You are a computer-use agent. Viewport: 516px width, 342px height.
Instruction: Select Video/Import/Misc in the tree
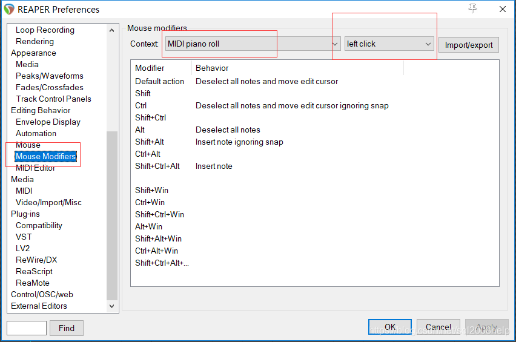[x=48, y=203]
